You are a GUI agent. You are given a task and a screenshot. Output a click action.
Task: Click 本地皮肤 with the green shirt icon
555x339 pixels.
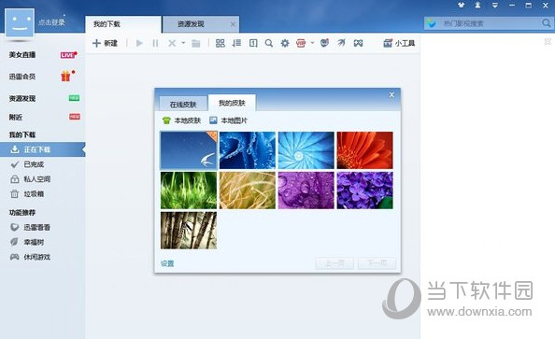181,120
